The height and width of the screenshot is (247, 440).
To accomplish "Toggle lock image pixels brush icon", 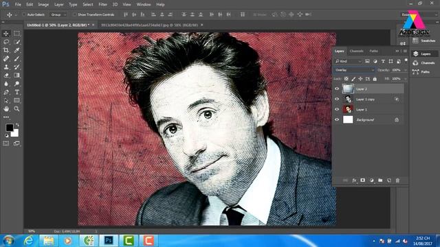I will tap(353, 79).
